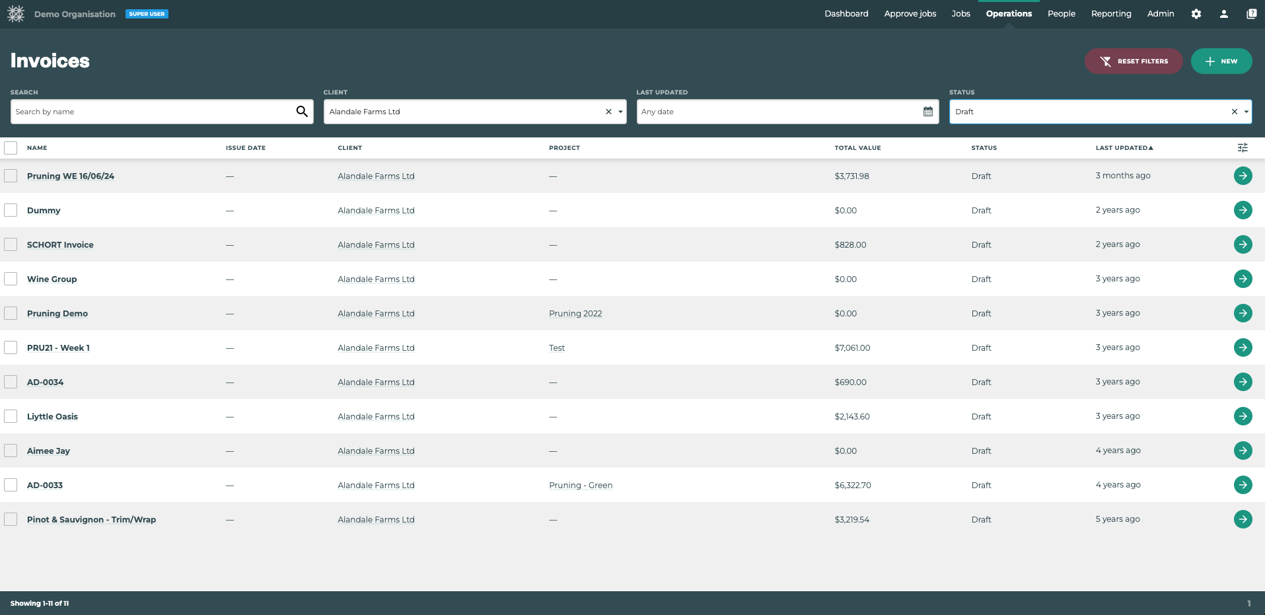Click the Reset Filters button
The width and height of the screenshot is (1265, 615).
1134,61
